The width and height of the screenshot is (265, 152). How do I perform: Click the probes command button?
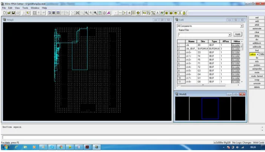pos(257,65)
